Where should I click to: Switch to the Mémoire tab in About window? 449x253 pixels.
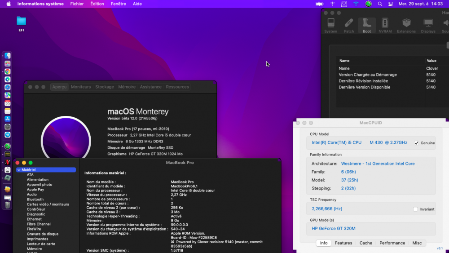point(127,87)
